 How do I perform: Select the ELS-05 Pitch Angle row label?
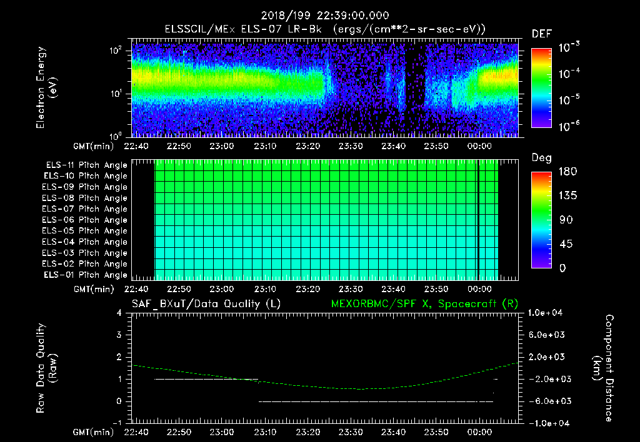click(x=85, y=231)
